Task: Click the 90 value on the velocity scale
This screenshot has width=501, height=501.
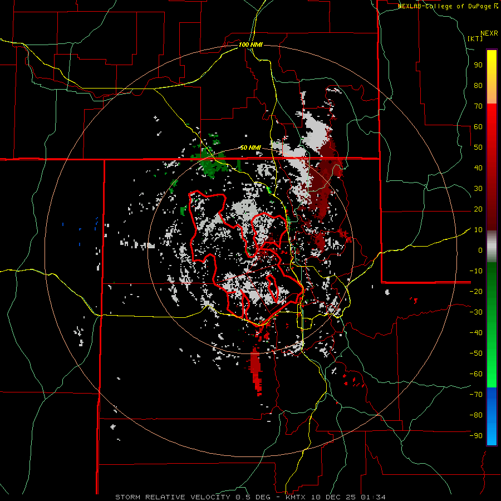Action: 478,65
